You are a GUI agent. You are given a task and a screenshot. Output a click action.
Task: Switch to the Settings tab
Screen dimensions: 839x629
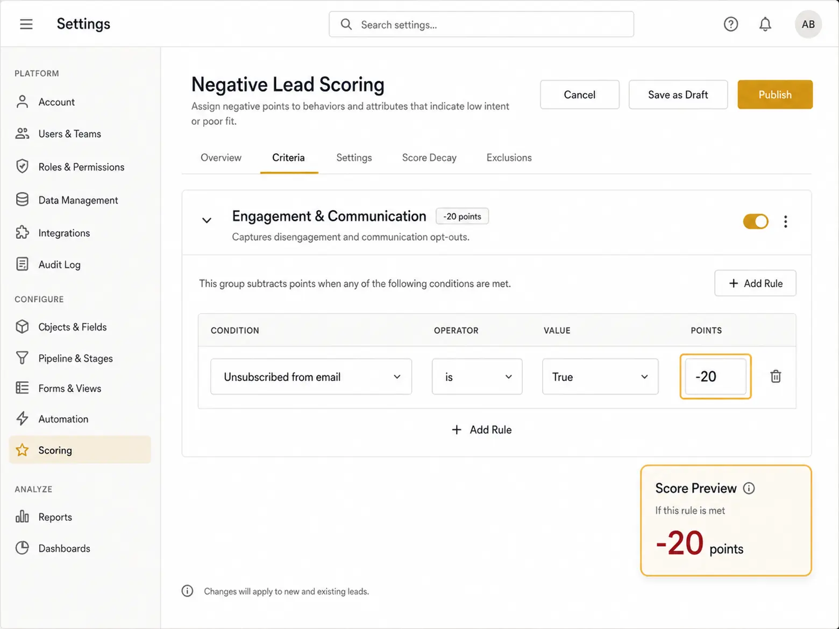click(354, 158)
